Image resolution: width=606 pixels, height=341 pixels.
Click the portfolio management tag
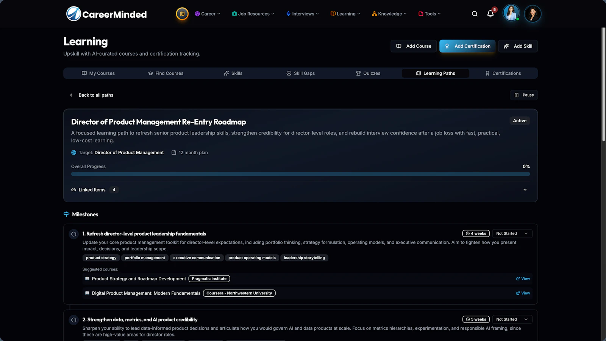click(x=145, y=258)
